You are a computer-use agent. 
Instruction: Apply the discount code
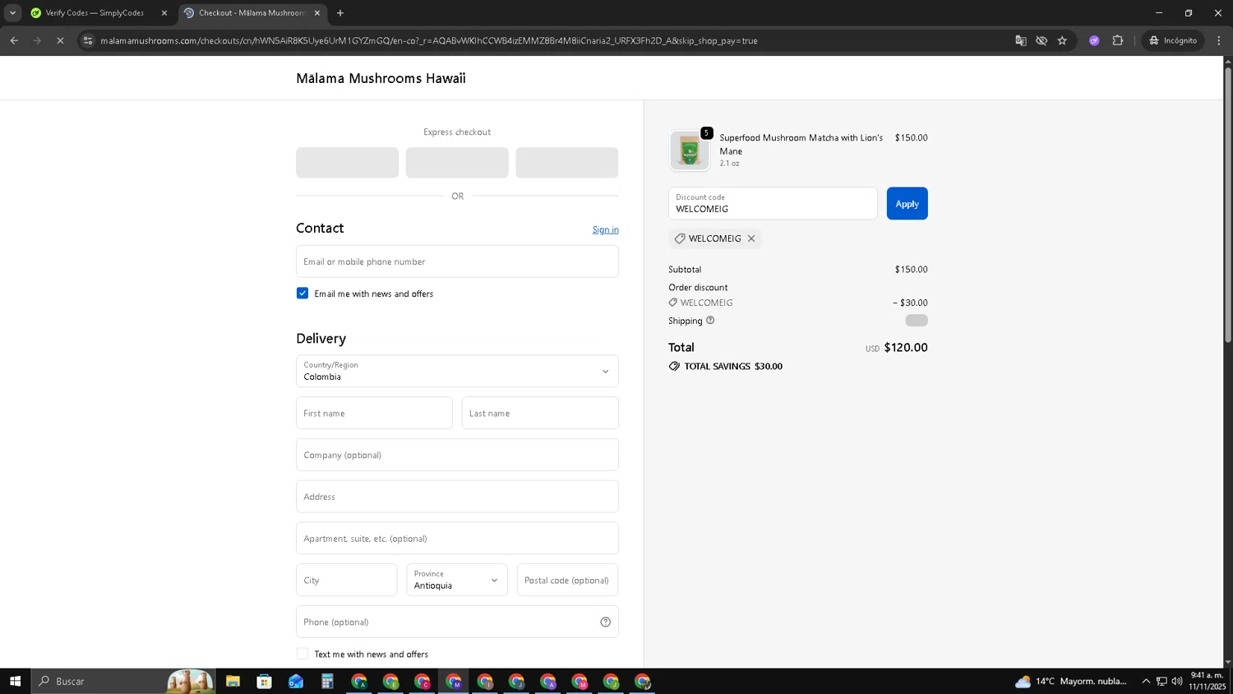pyautogui.click(x=907, y=204)
